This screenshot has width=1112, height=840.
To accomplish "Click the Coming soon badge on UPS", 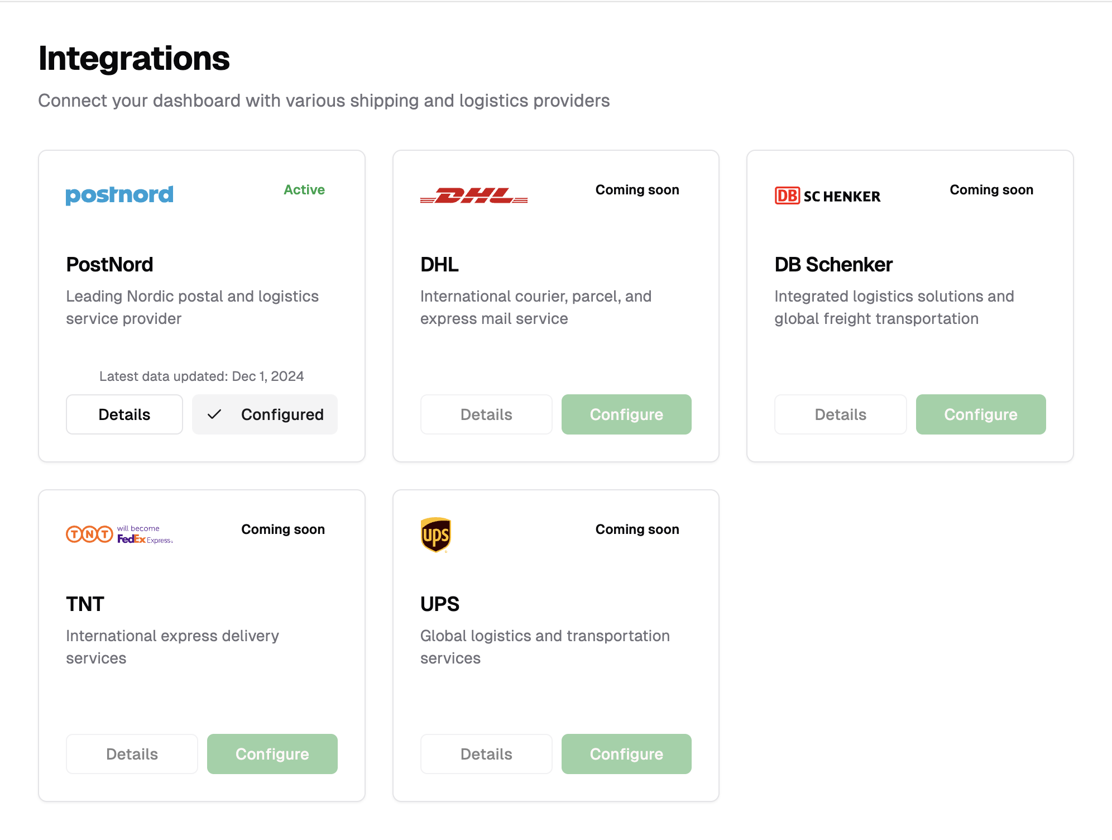I will [636, 529].
